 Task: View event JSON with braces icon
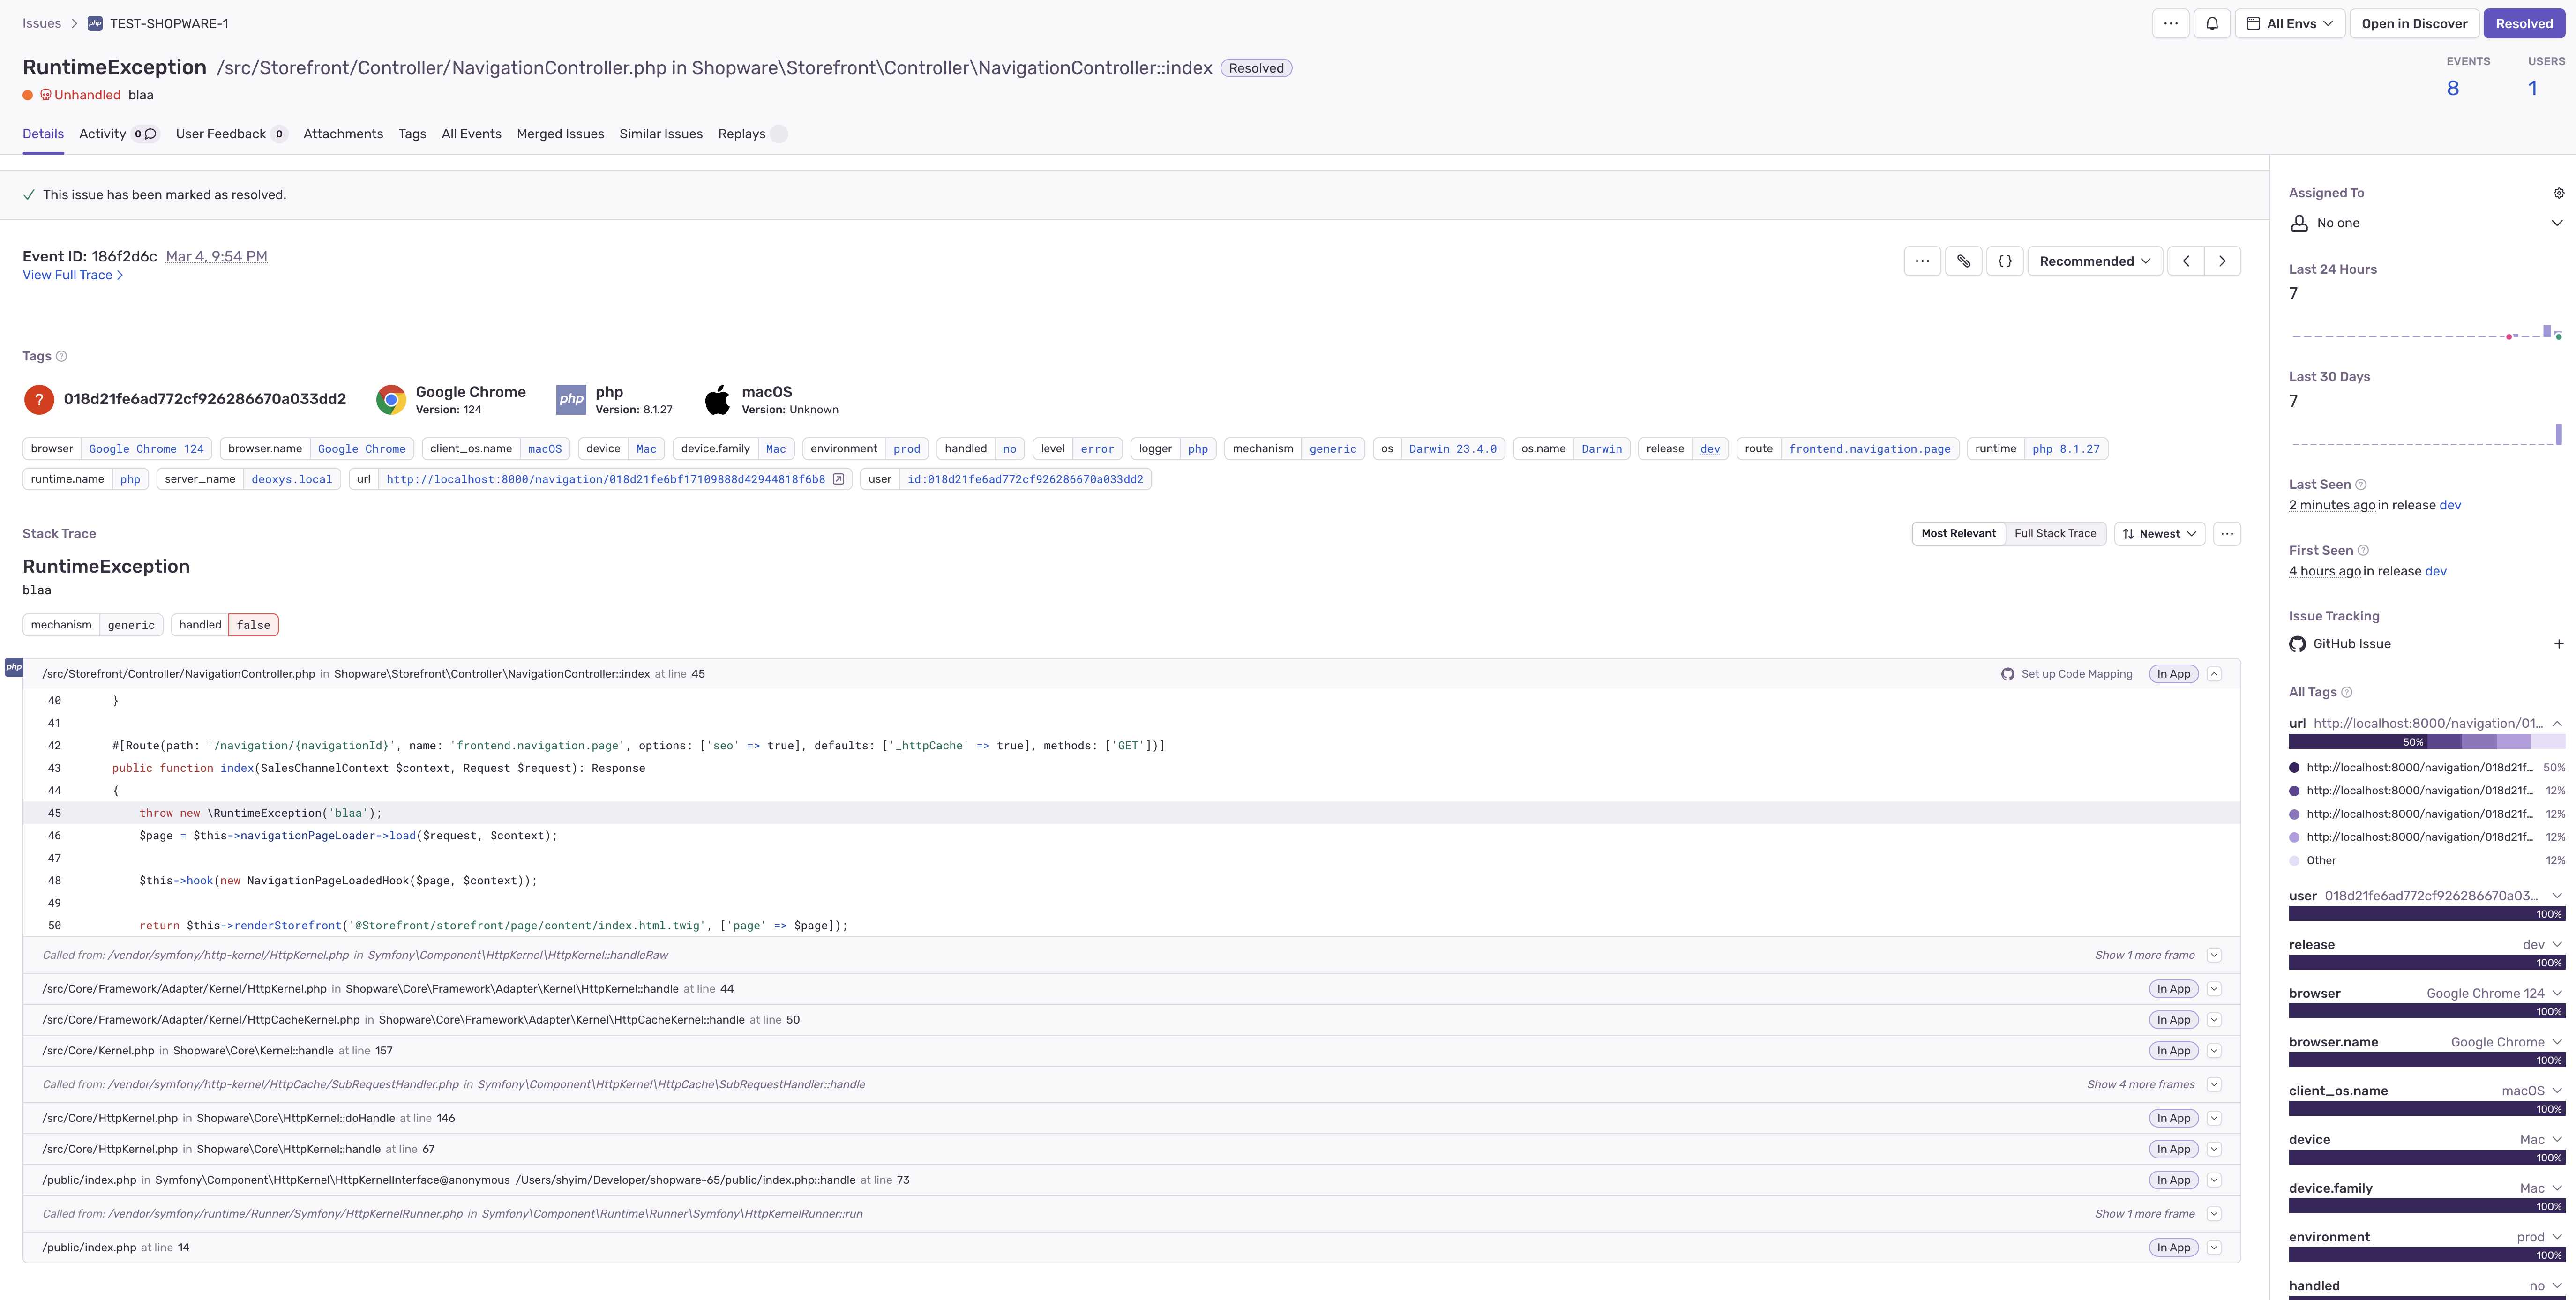click(x=2004, y=261)
